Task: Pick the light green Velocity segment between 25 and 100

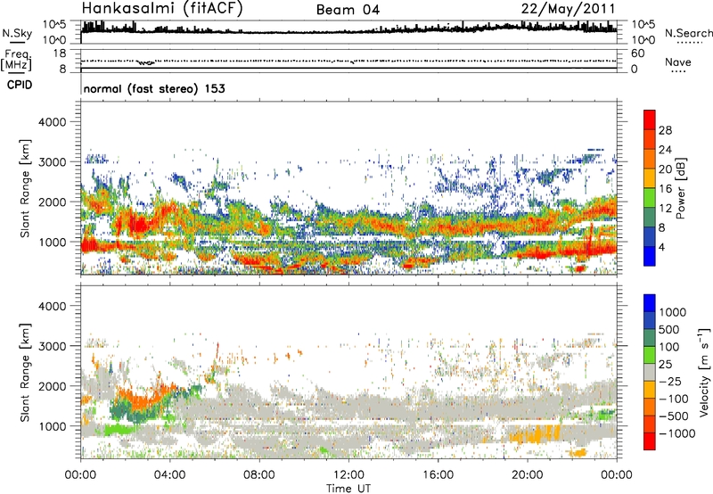Action: pos(650,355)
